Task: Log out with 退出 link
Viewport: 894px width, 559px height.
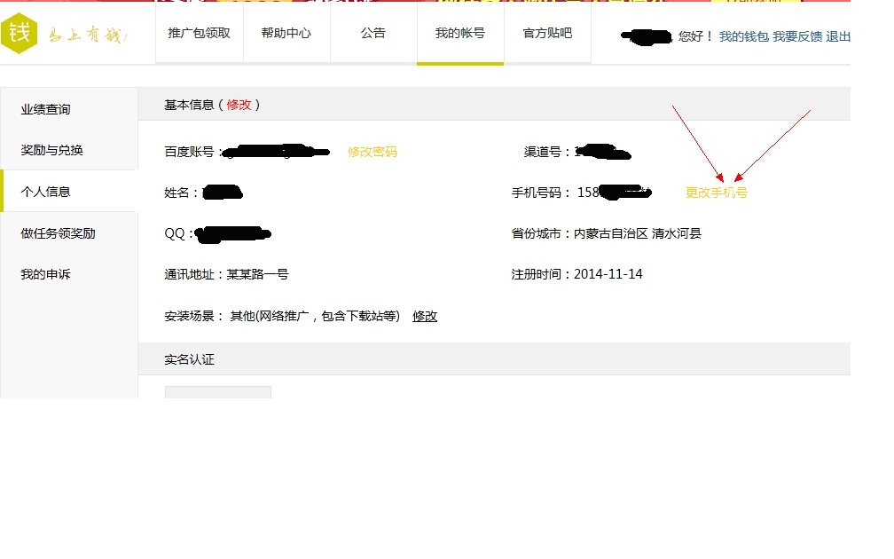Action: coord(837,36)
